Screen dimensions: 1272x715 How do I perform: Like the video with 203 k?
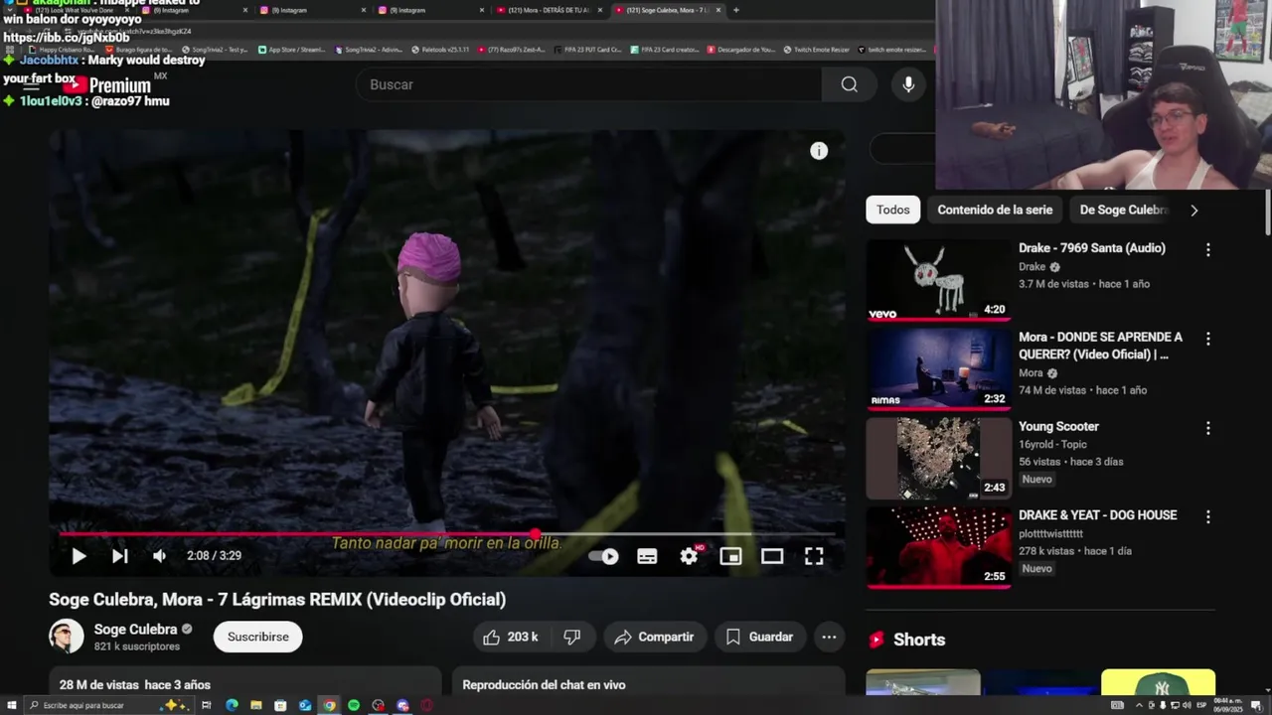[x=511, y=637]
